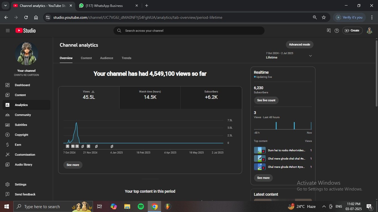
Task: Open the Copyright sidebar item
Action: click(27, 135)
